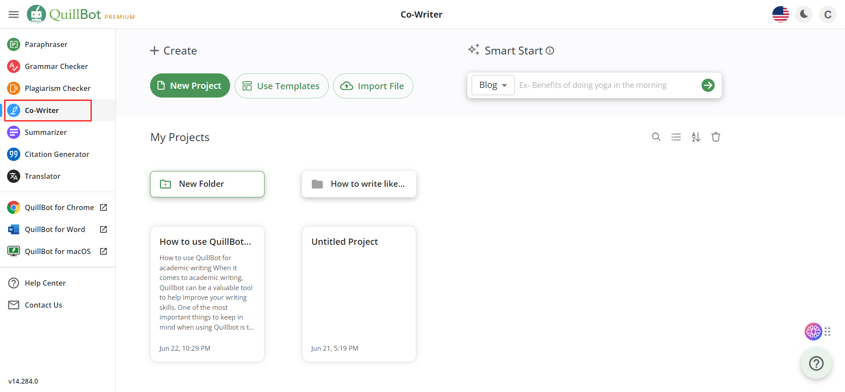The image size is (845, 392).
Task: Click external link icon beside Word
Action: (x=103, y=229)
